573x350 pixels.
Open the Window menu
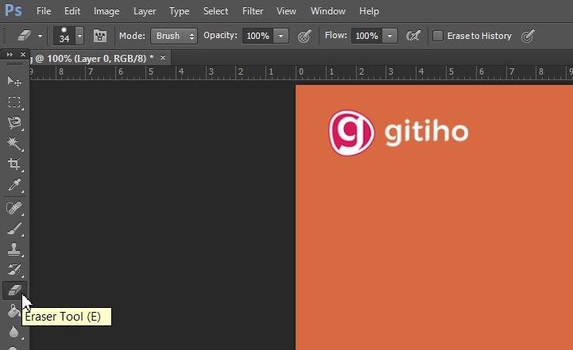(x=327, y=11)
